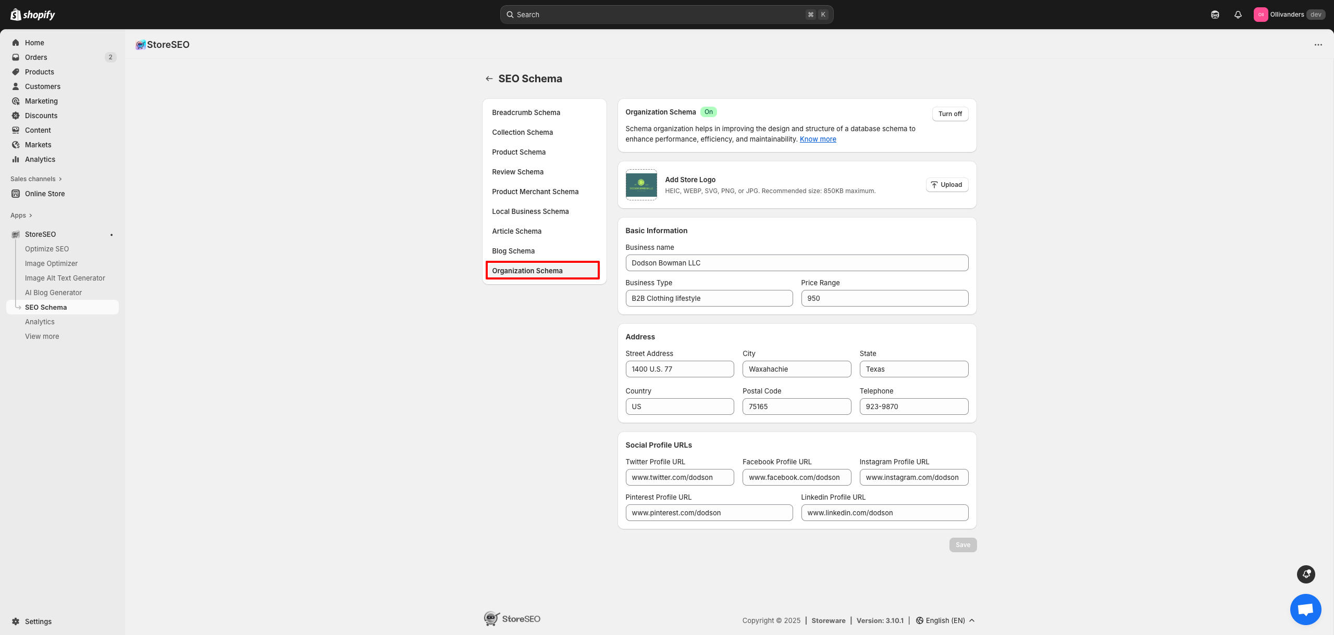
Task: Click the Ollivanders account avatar
Action: pyautogui.click(x=1261, y=14)
